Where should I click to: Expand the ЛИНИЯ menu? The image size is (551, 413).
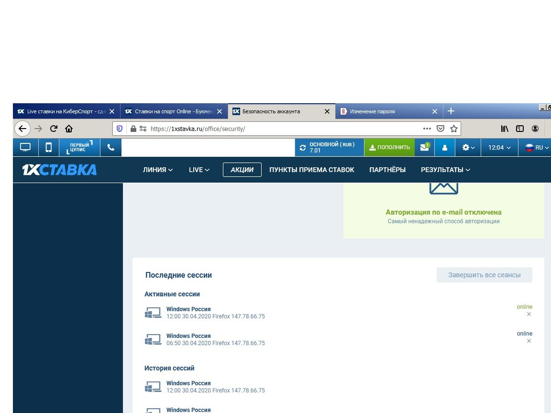click(158, 170)
